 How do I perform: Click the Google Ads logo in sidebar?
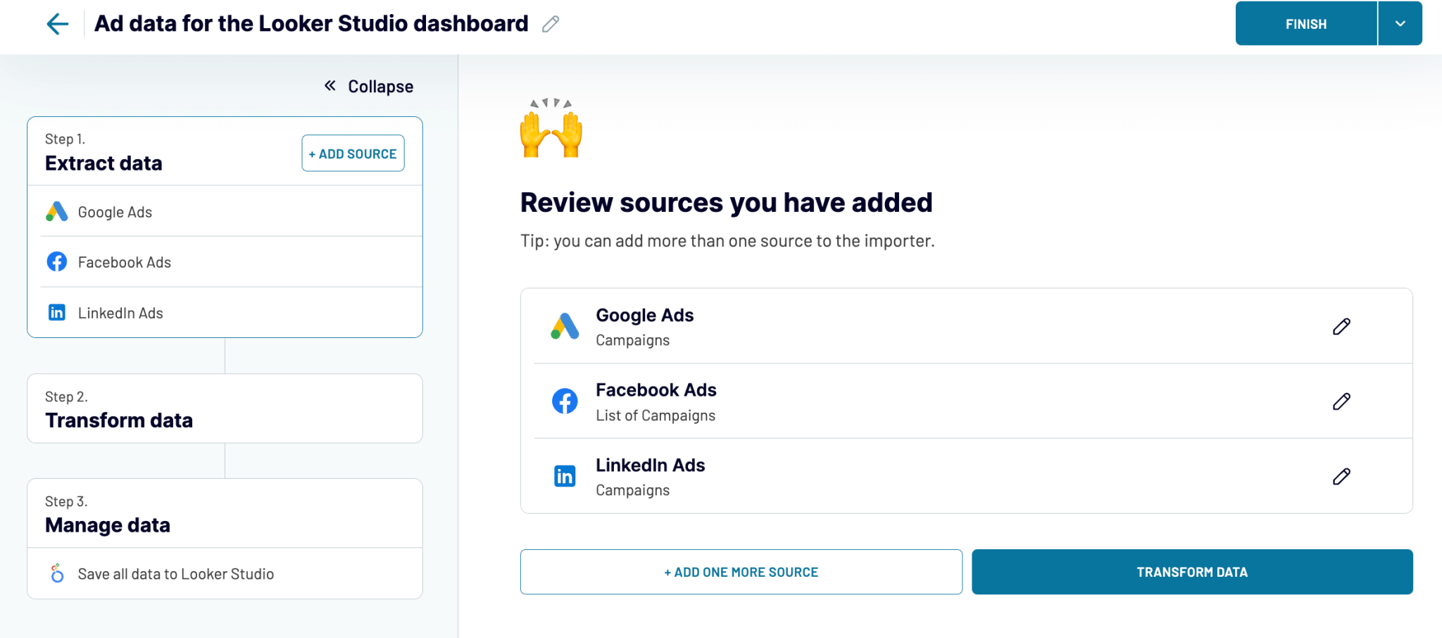point(57,211)
